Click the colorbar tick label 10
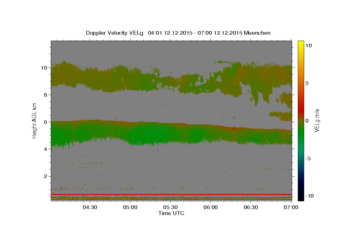The width and height of the screenshot is (361, 241). tap(308, 45)
